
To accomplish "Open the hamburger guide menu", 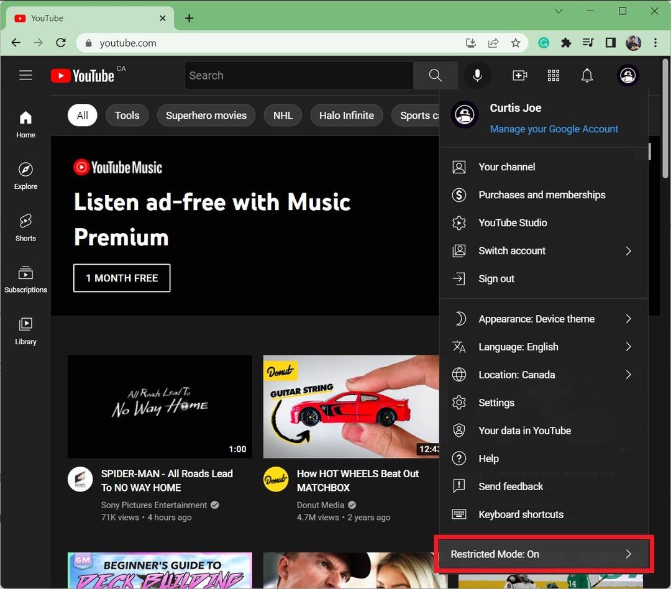I will point(25,75).
